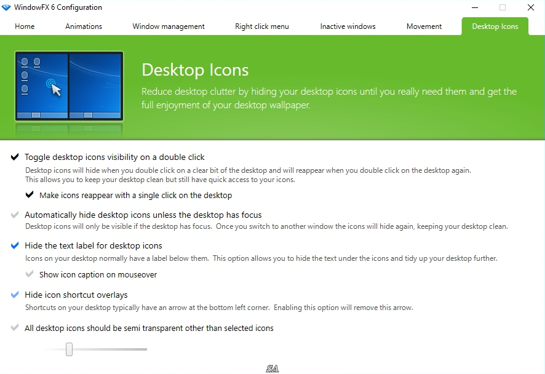Minimize the WindowFX configuration window
545x374 pixels.
point(475,7)
